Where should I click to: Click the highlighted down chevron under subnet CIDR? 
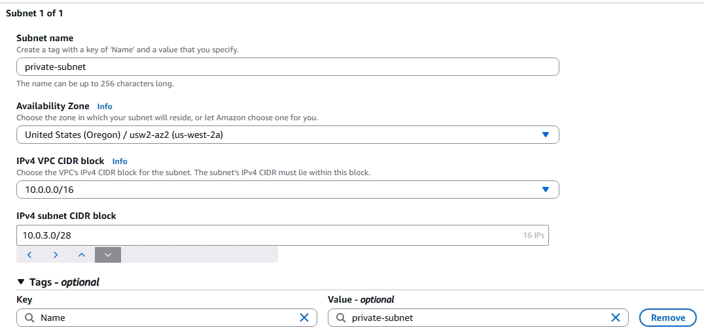(108, 255)
